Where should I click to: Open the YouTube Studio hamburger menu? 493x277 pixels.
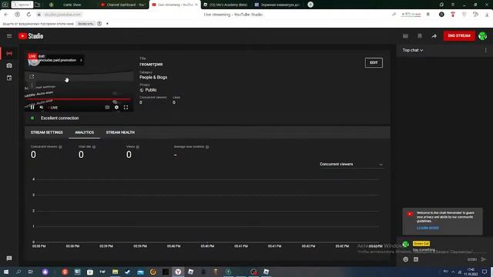coord(9,36)
